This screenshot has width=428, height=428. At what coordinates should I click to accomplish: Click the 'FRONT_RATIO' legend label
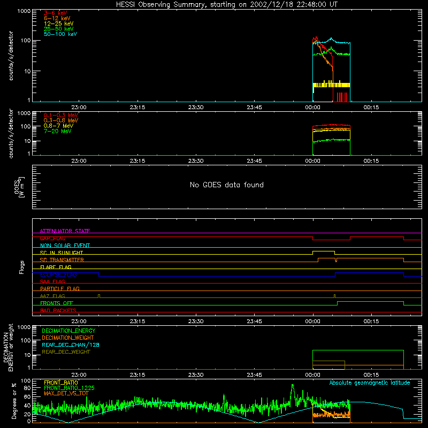click(61, 383)
